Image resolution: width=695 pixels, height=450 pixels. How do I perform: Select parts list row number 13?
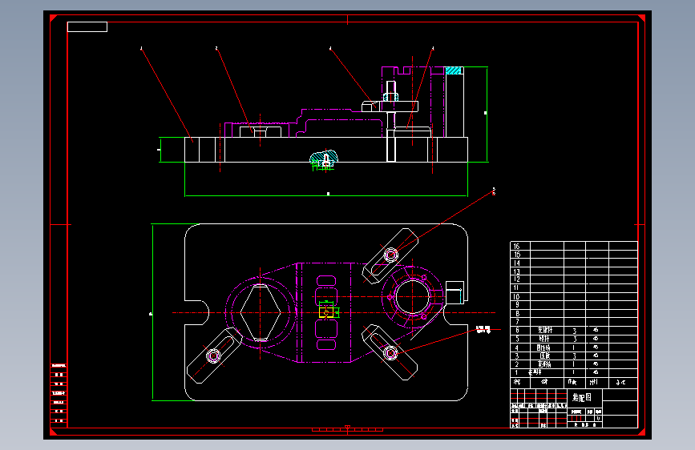pyautogui.click(x=573, y=271)
